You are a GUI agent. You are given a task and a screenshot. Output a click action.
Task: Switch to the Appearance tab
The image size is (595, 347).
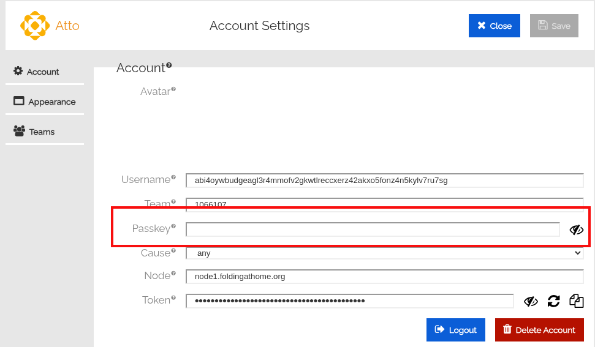coord(45,102)
